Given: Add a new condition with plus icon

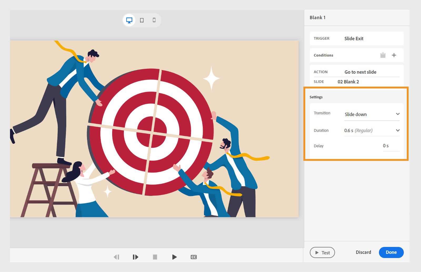Looking at the screenshot, I should pyautogui.click(x=394, y=55).
